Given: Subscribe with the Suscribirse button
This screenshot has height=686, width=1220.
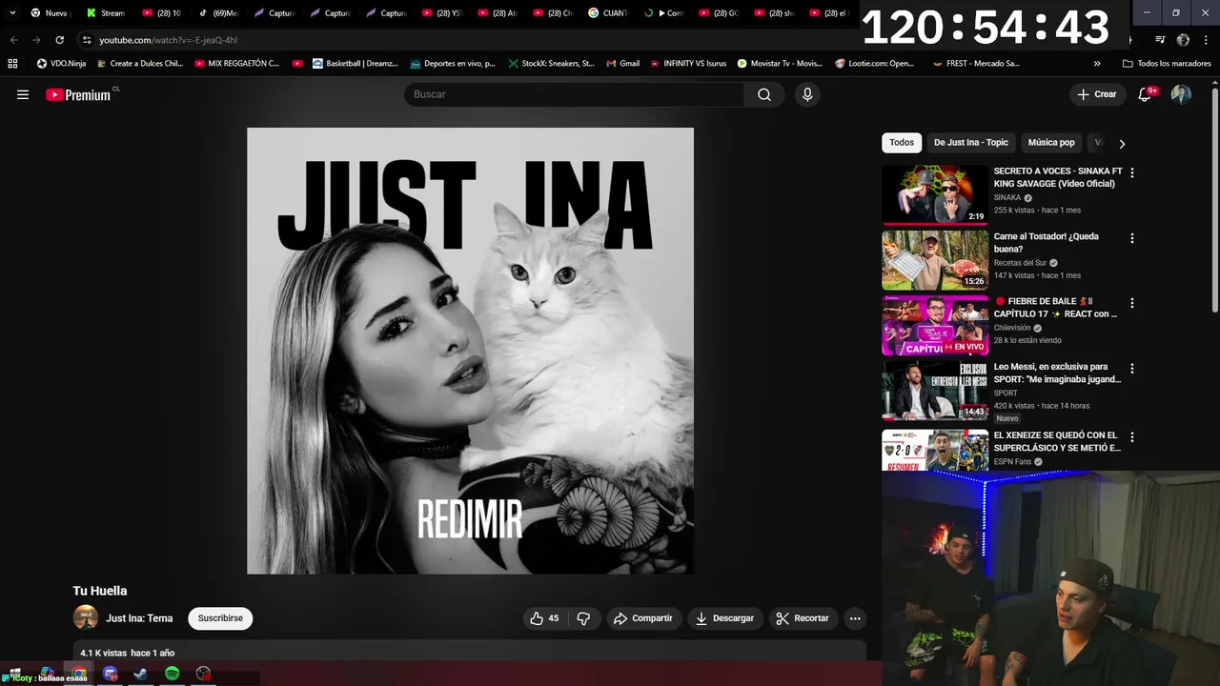Looking at the screenshot, I should tap(220, 618).
